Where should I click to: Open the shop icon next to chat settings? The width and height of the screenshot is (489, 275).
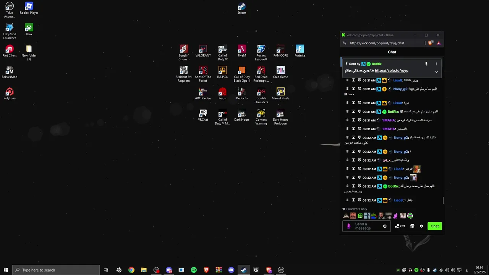[412, 226]
